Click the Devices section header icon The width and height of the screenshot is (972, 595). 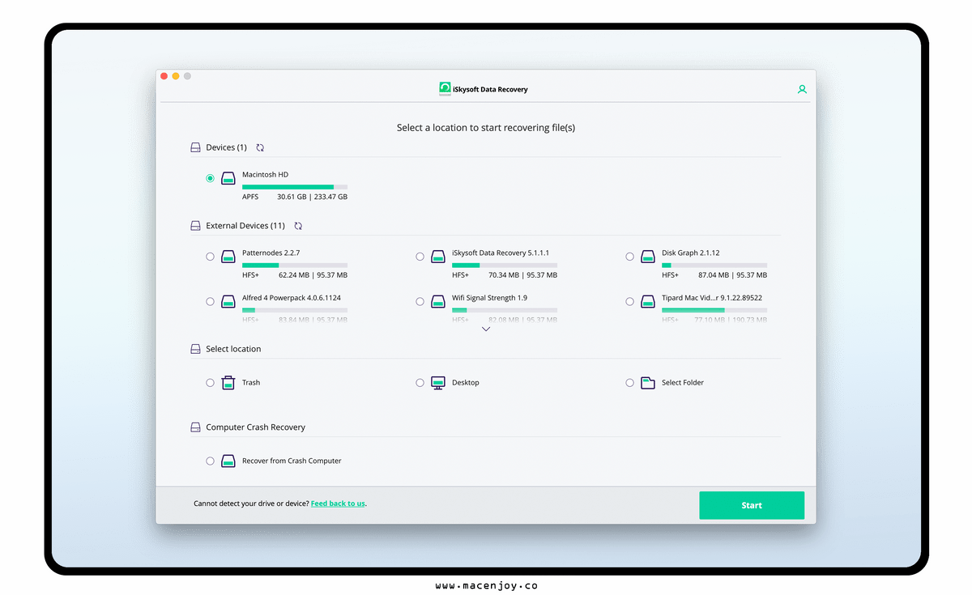195,147
